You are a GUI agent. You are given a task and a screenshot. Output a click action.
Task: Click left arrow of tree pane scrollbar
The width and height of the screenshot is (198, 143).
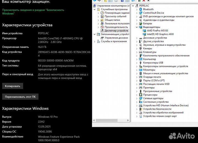pos(94,120)
